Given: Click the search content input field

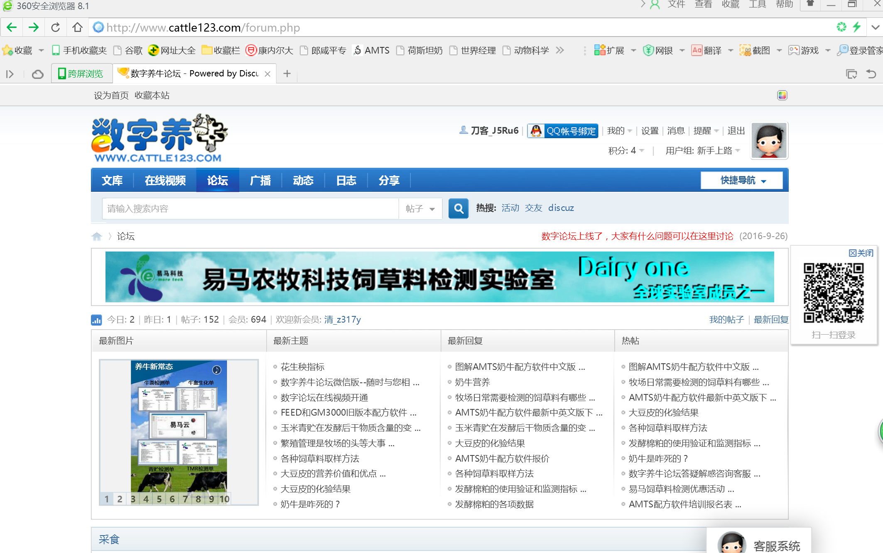Looking at the screenshot, I should pos(250,208).
